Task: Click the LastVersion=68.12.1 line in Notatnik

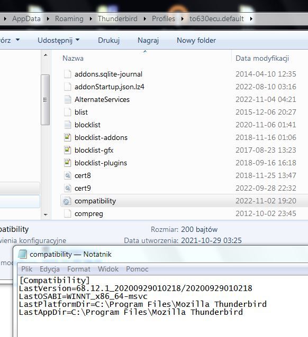Action: click(x=135, y=288)
